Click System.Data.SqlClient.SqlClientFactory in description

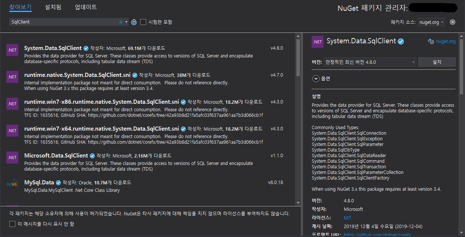351,178
